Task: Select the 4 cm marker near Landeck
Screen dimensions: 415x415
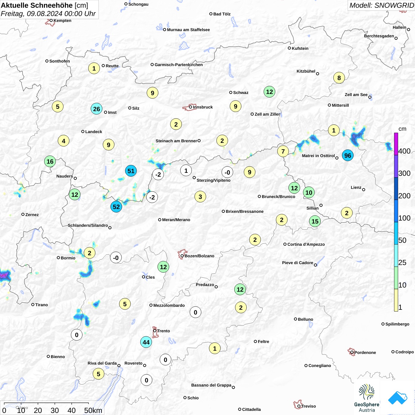Action: (x=63, y=141)
